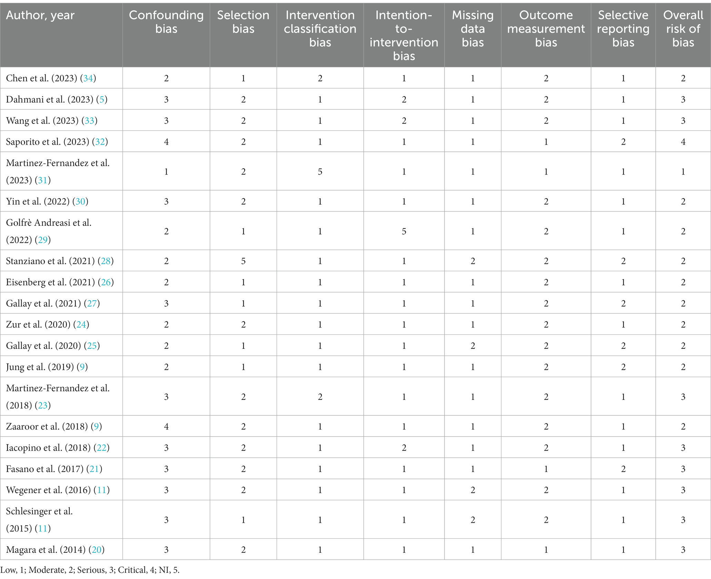Open reference link 5 for Dahmani et al.
The height and width of the screenshot is (579, 711).
tap(102, 99)
